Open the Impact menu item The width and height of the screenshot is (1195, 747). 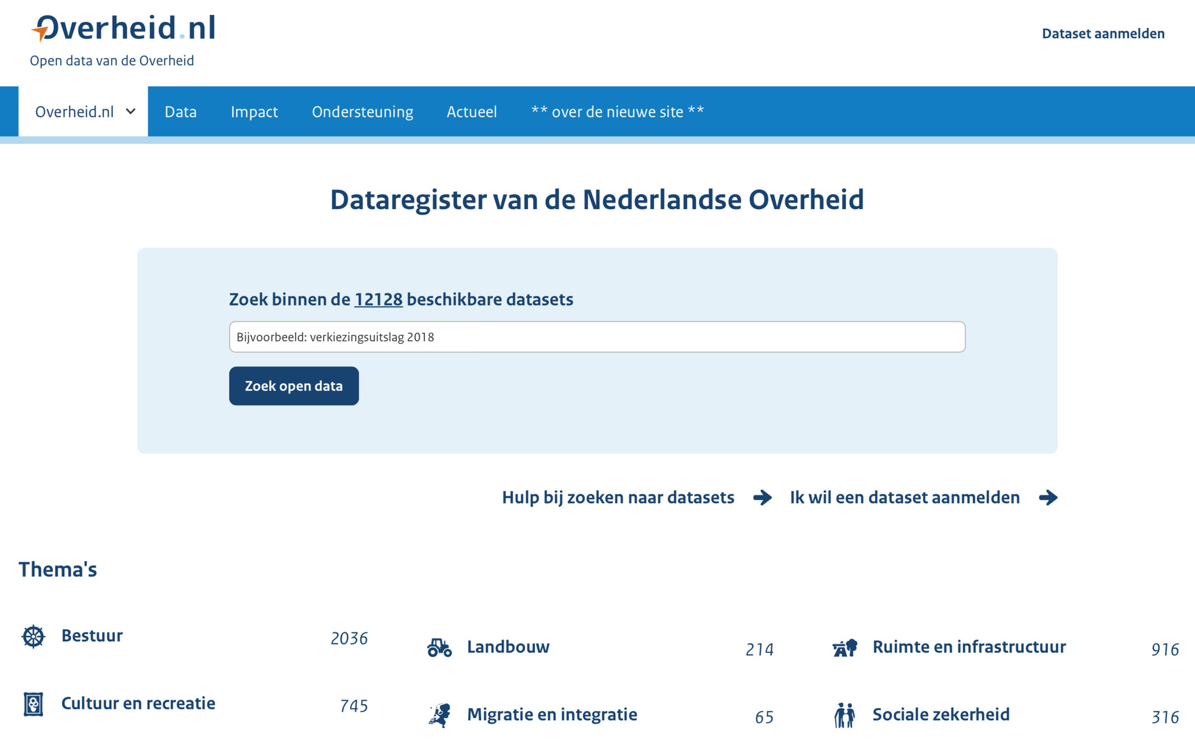[x=254, y=112]
